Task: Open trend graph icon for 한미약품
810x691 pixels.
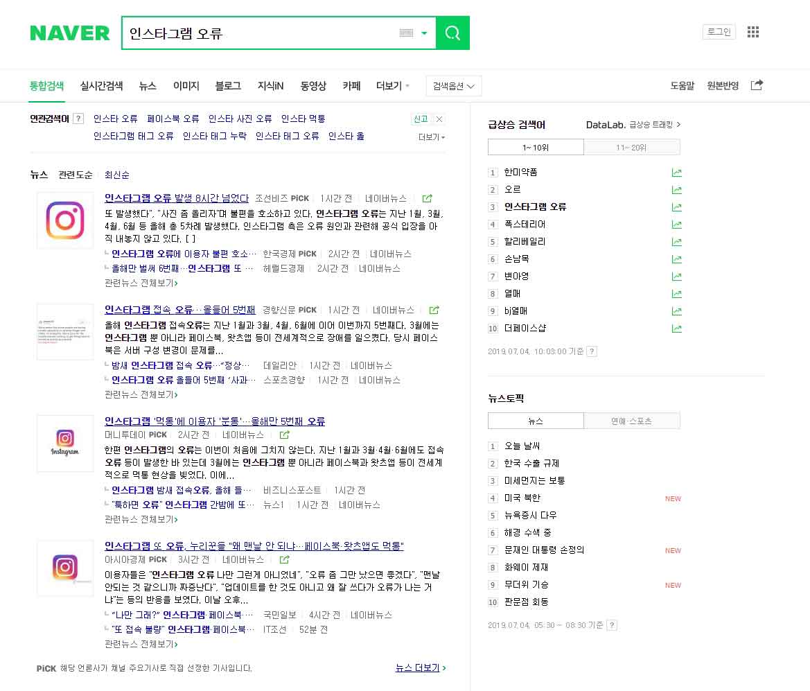Action: (676, 173)
